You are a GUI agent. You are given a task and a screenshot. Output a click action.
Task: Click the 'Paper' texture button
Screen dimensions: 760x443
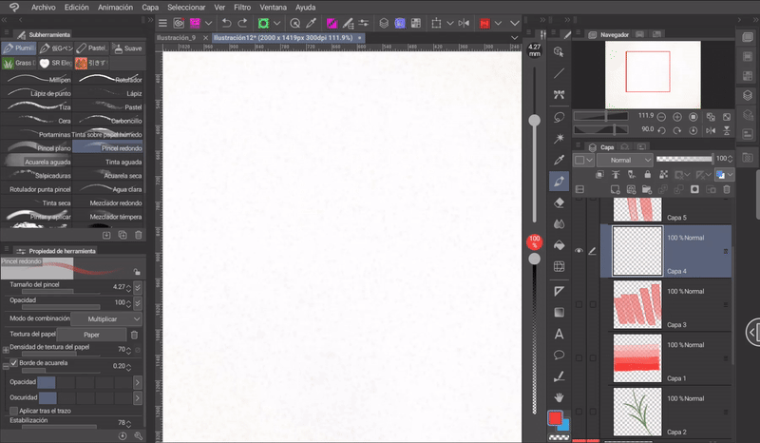(91, 334)
